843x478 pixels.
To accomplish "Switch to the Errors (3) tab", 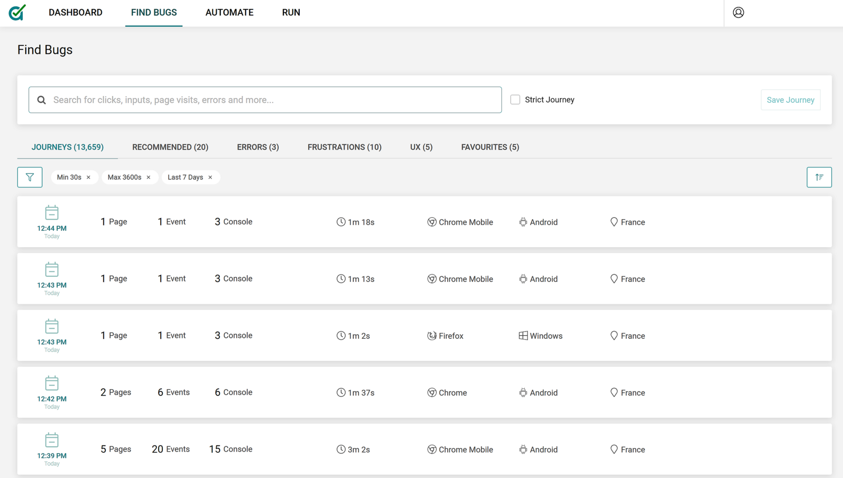I will point(258,147).
